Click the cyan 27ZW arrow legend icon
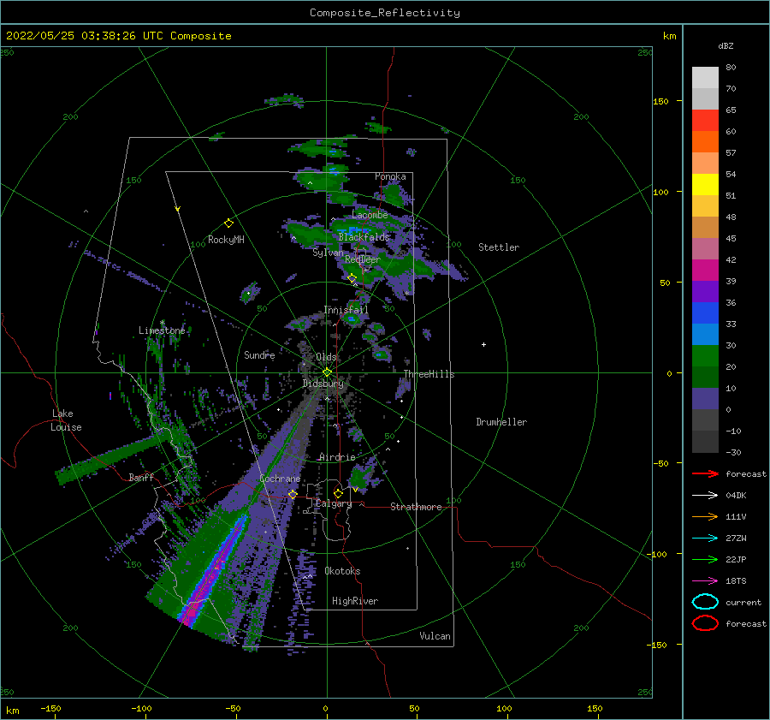The height and width of the screenshot is (720, 770). [705, 539]
